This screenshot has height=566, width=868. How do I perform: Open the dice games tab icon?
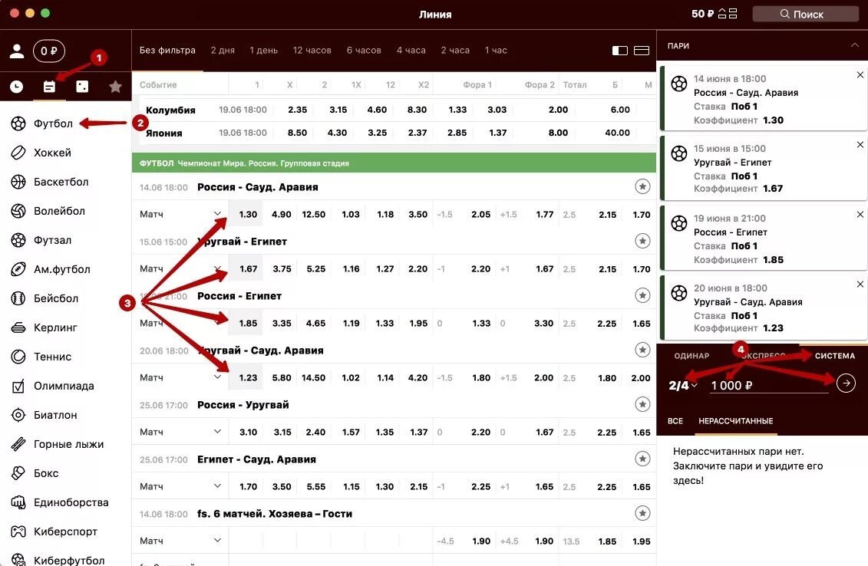(x=82, y=87)
